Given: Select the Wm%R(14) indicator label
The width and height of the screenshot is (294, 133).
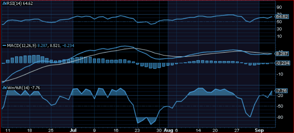Looking at the screenshot, I should pyautogui.click(x=18, y=88).
